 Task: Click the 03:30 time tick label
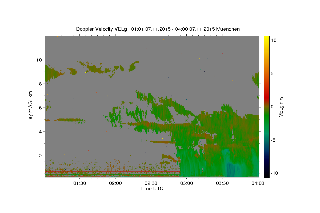coord(222,183)
